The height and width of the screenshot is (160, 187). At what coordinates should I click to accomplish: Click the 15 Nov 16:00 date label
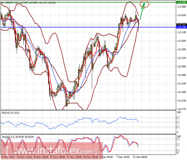click(24, 157)
